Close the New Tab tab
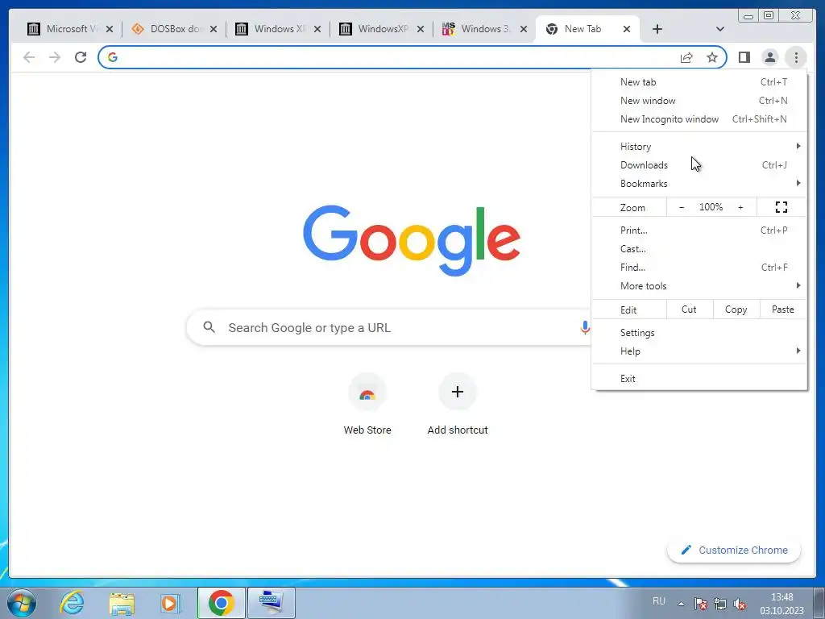825x619 pixels. coord(627,29)
